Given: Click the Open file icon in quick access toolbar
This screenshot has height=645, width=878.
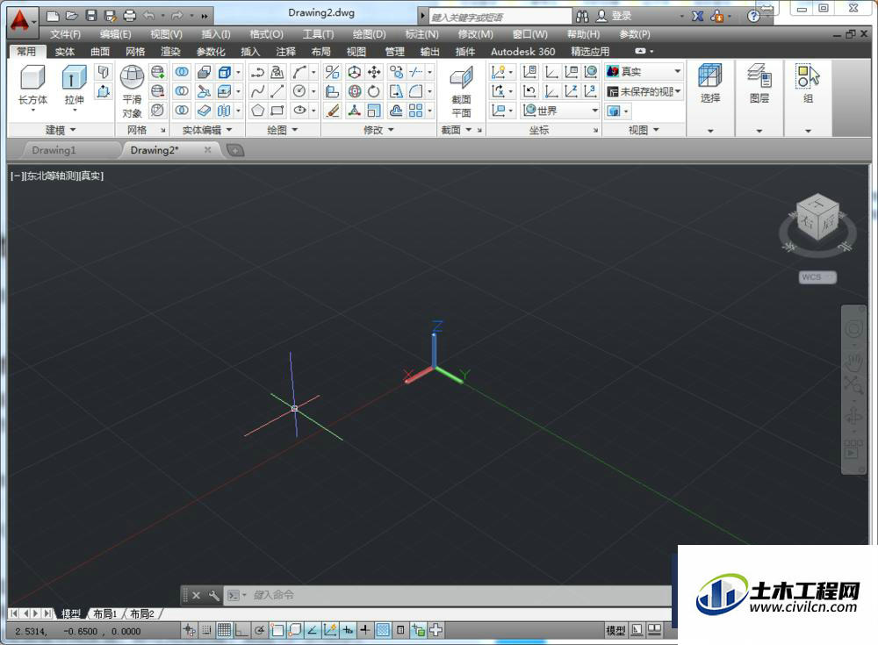Looking at the screenshot, I should point(72,16).
